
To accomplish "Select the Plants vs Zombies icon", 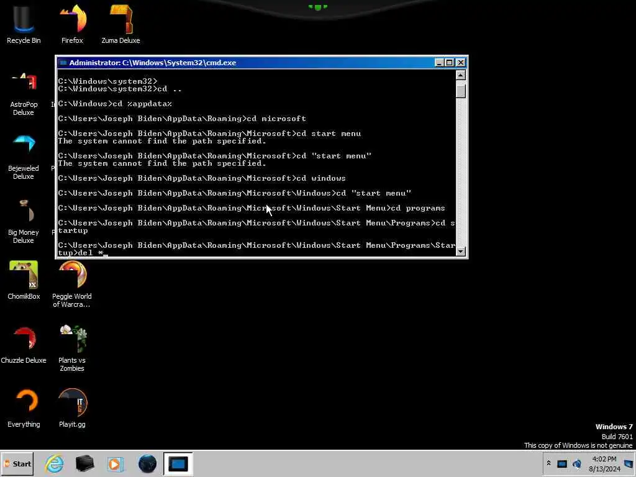I will [x=72, y=348].
